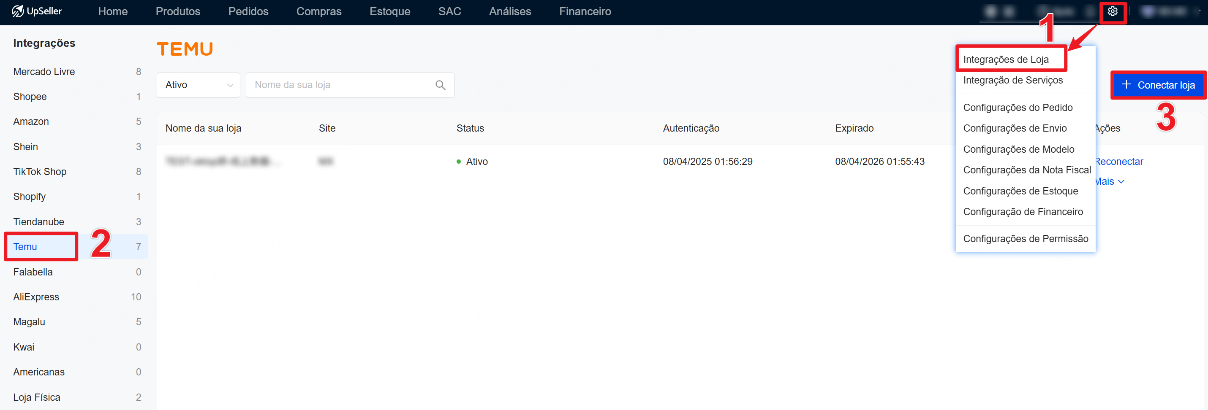The height and width of the screenshot is (410, 1208).
Task: Select AliExpress in the sidebar
Action: coord(36,297)
